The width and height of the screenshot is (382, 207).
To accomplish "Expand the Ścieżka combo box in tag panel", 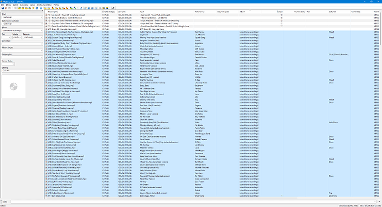I will click(20, 37).
